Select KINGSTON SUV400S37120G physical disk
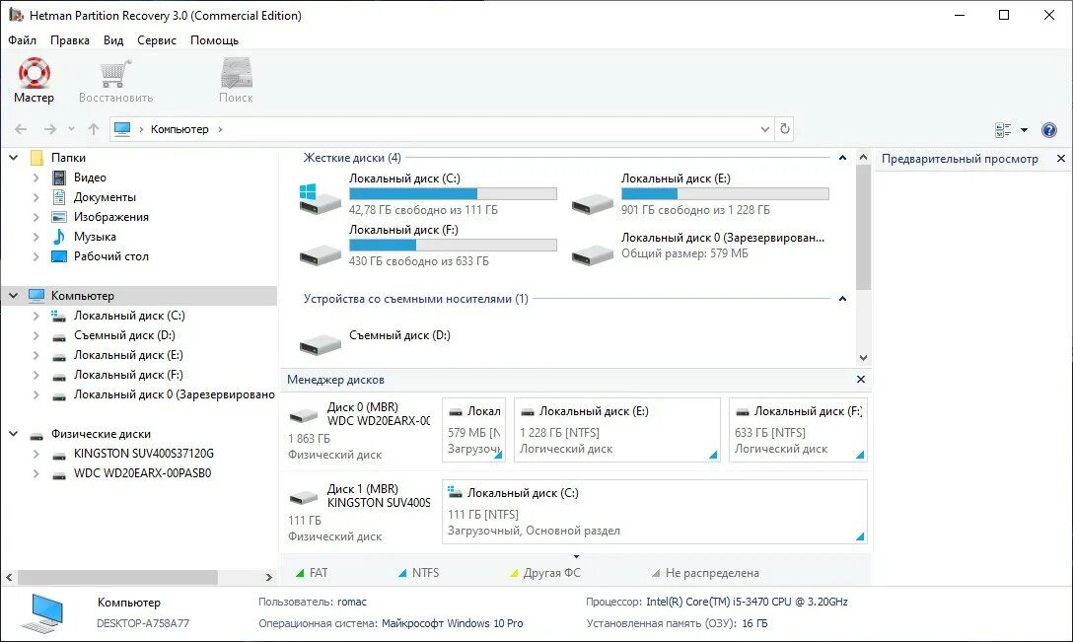Image resolution: width=1073 pixels, height=642 pixels. 144,454
